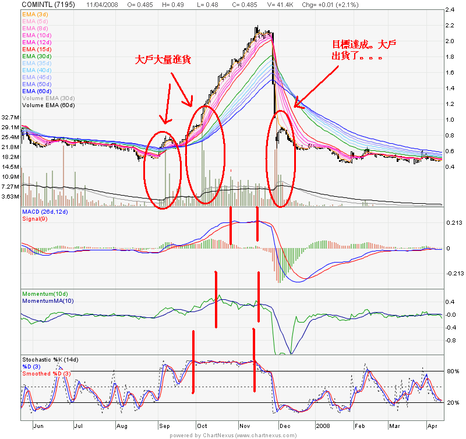Click the Momentum(10d) indicator label
Viewport: 466px width, 439px height.
pyautogui.click(x=45, y=295)
